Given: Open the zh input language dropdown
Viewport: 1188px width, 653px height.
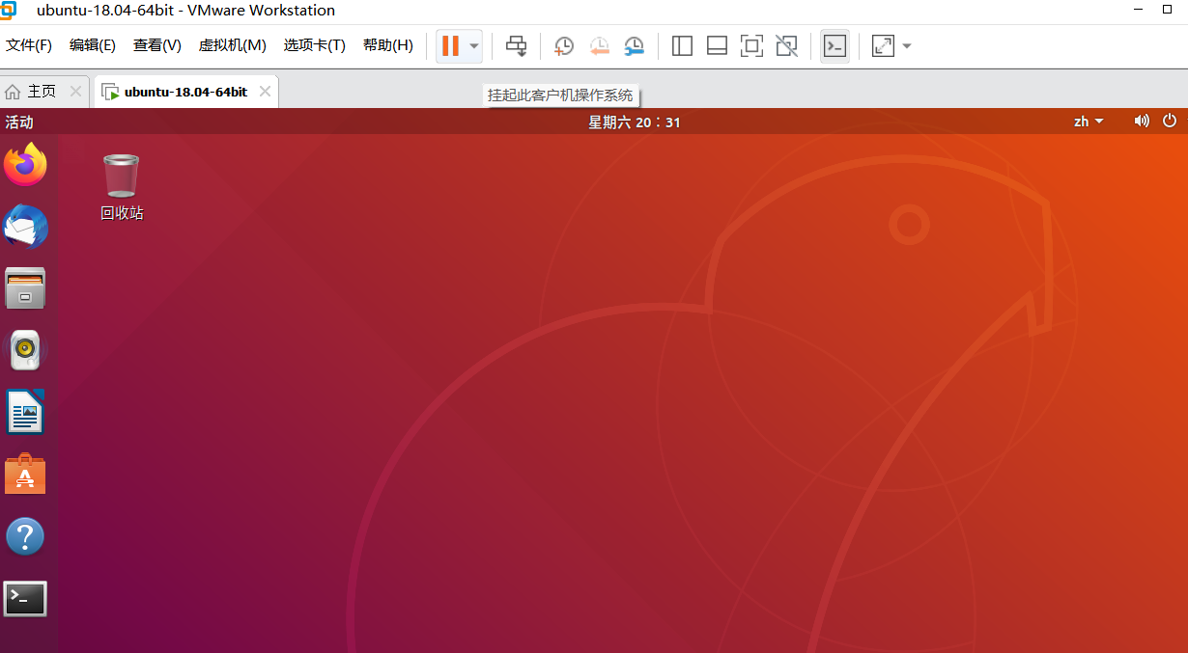Looking at the screenshot, I should pyautogui.click(x=1089, y=122).
